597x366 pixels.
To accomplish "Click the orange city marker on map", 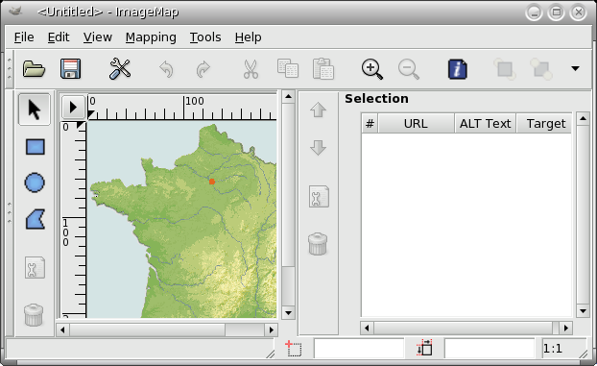I will (x=212, y=182).
